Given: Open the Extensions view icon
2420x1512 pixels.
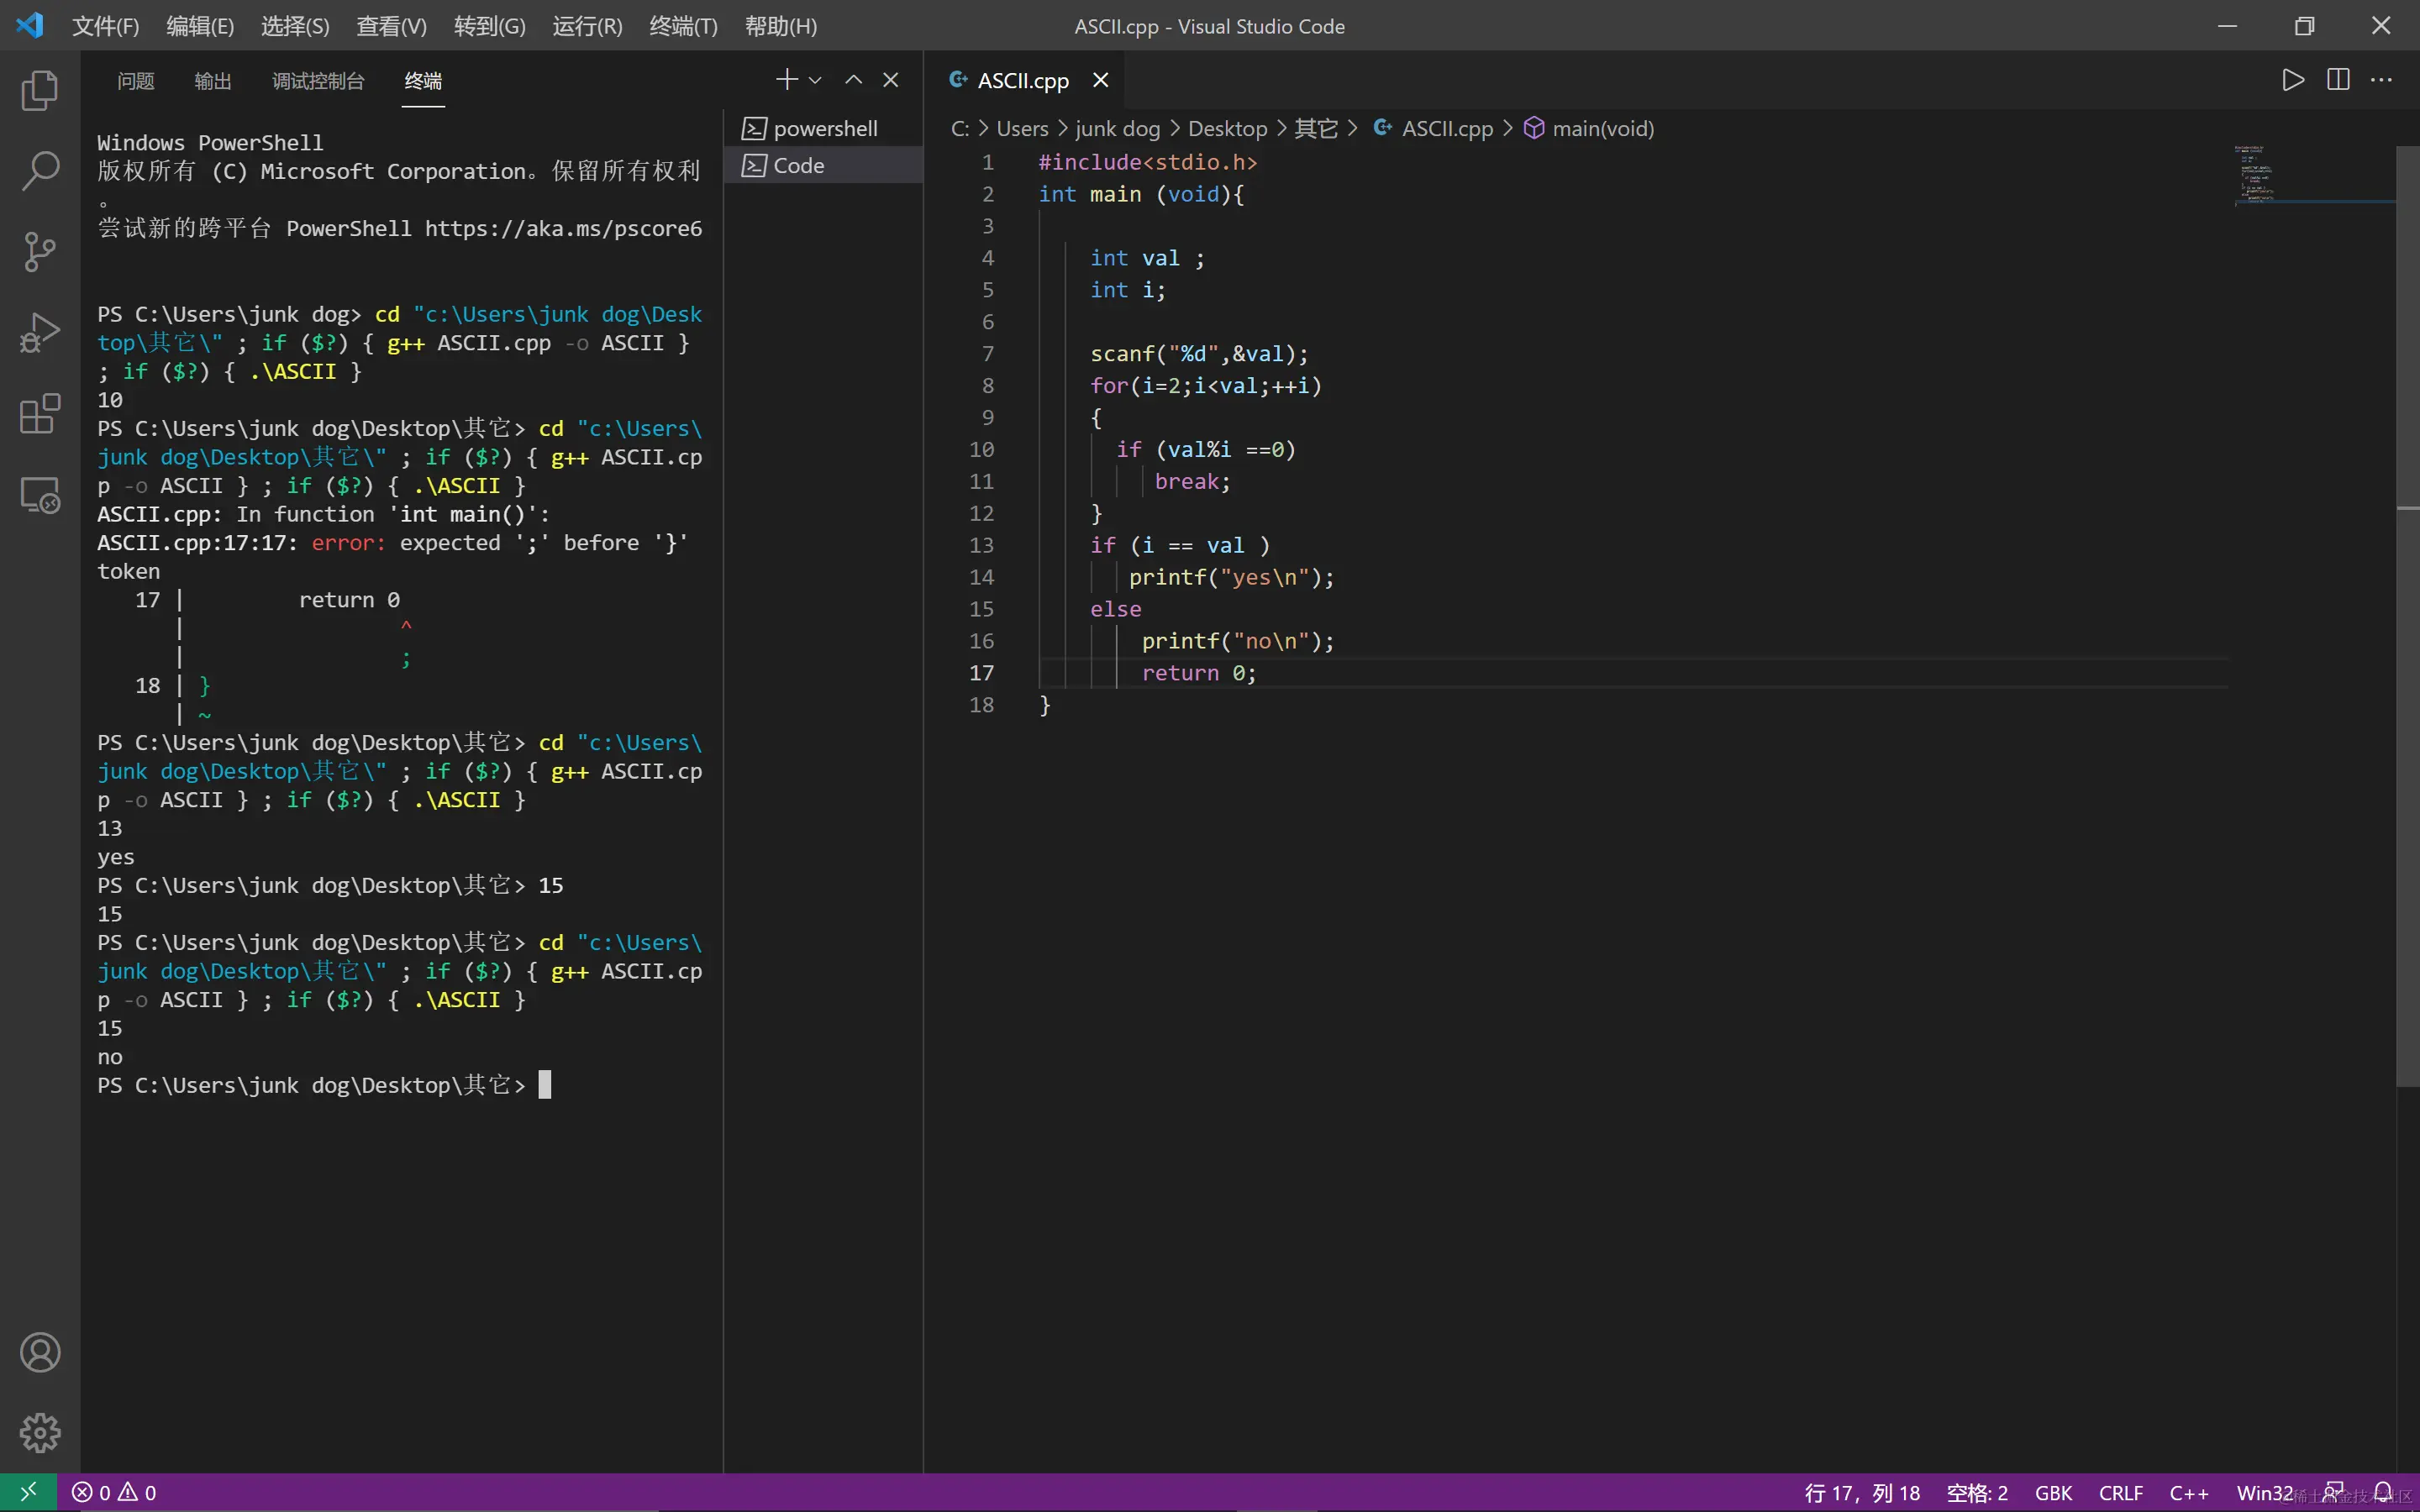Looking at the screenshot, I should (x=40, y=413).
